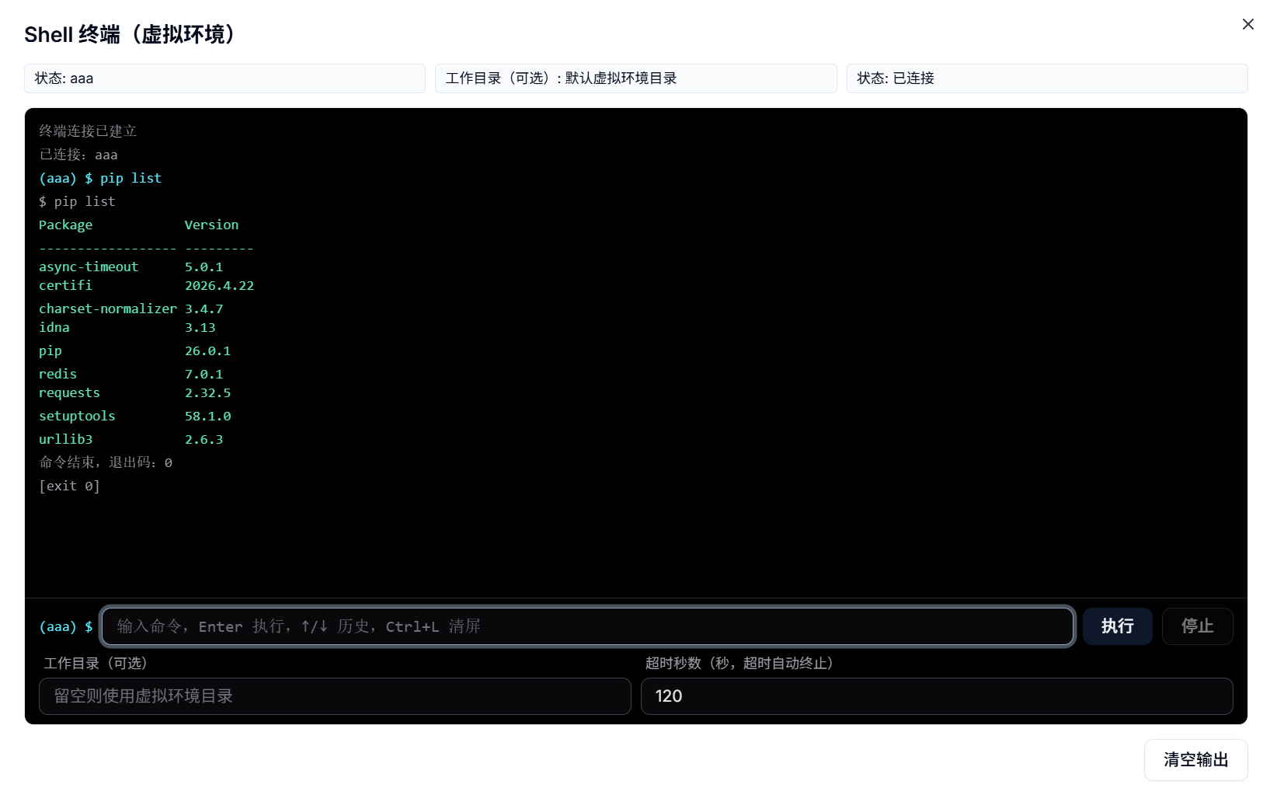Click the (aaa) $ pip list command line
The image size is (1270, 802).
[100, 178]
